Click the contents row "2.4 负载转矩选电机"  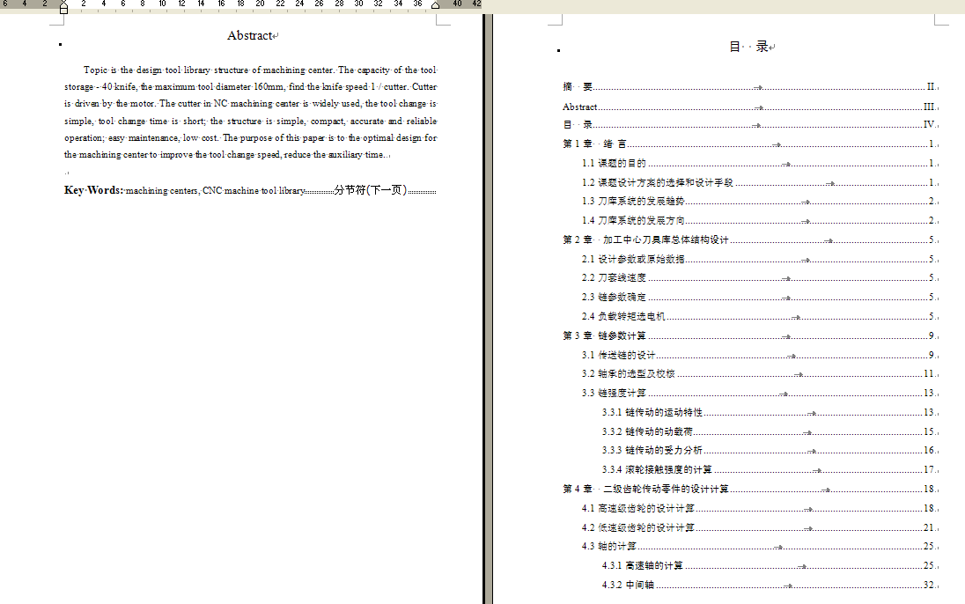pyautogui.click(x=760, y=316)
